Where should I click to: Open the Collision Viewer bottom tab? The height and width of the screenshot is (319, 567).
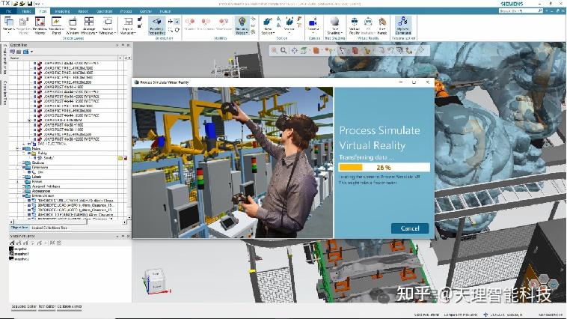point(70,306)
